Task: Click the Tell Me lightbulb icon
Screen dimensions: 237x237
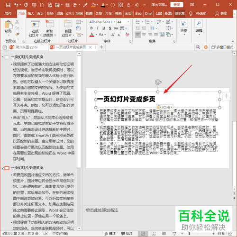Action: coord(191,14)
